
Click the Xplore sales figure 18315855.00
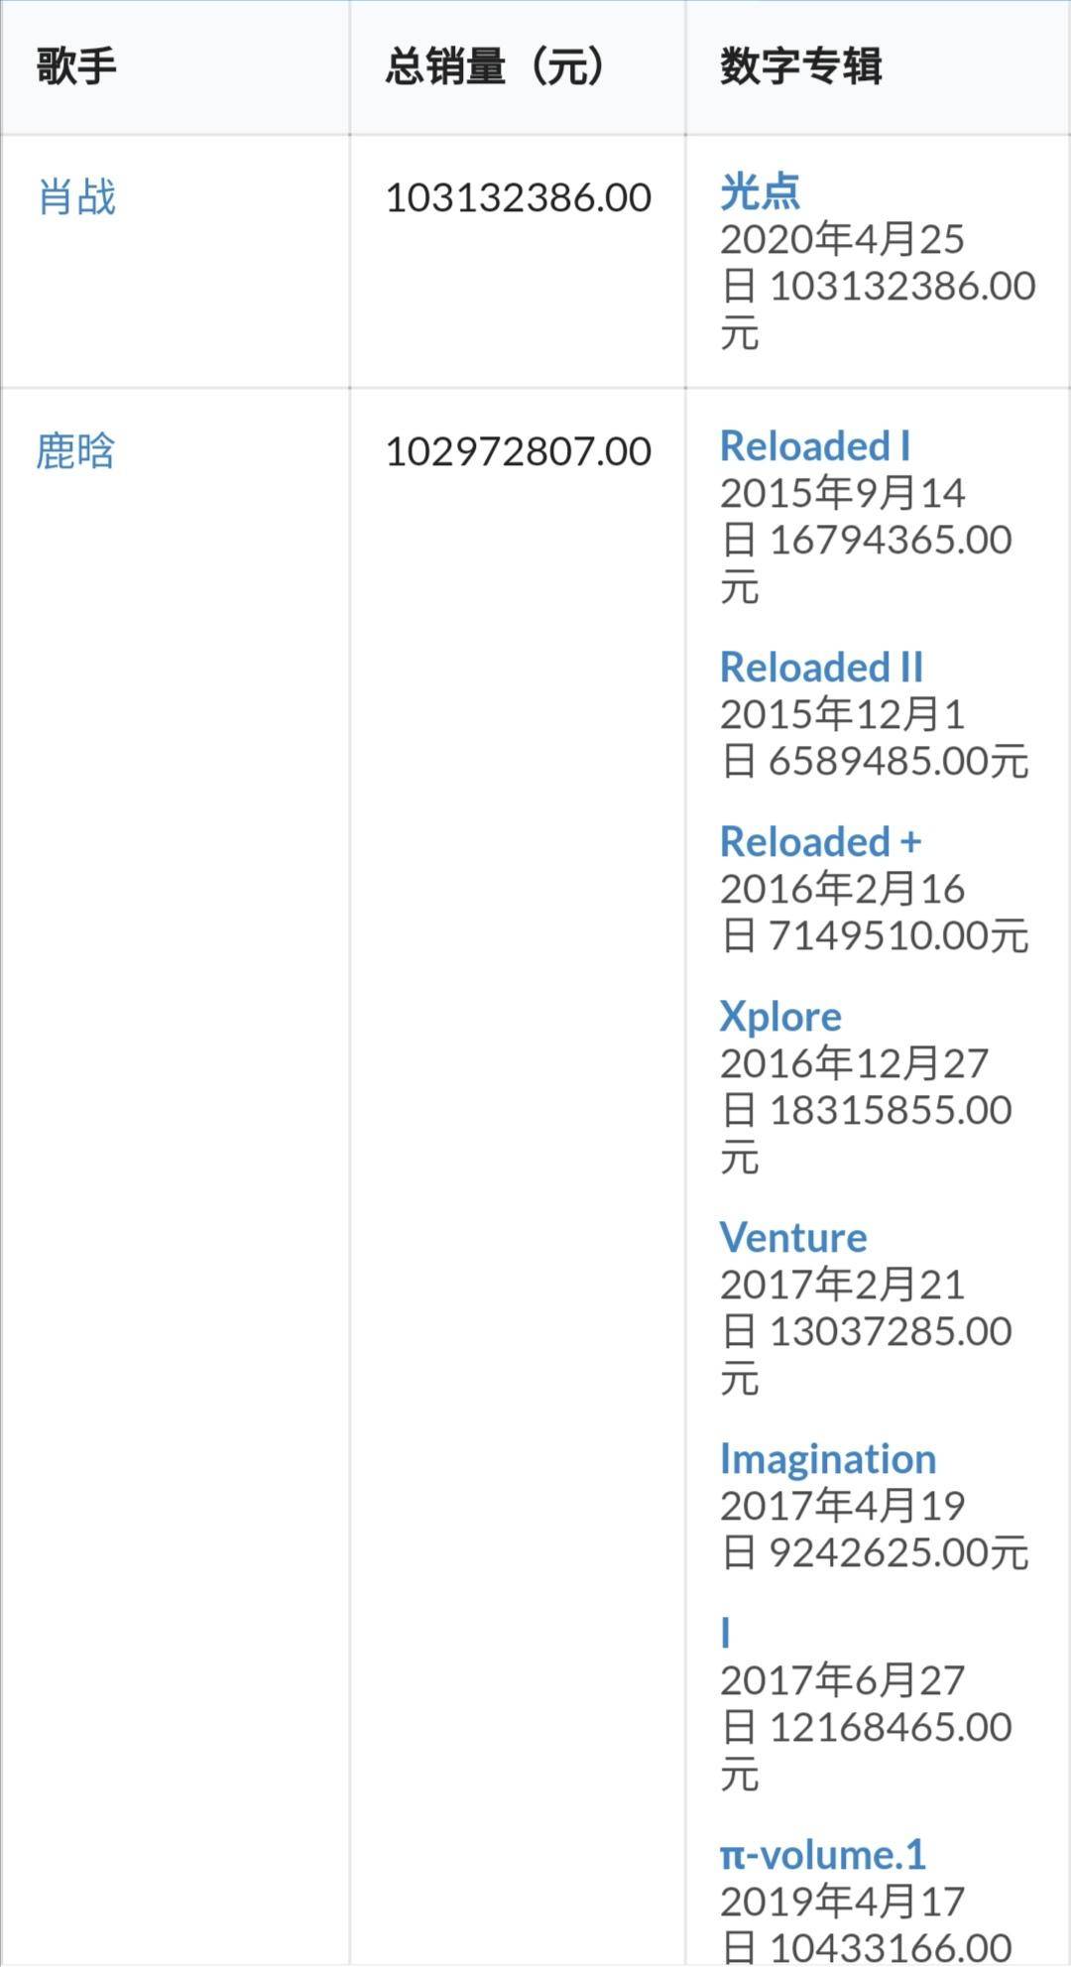coord(891,1110)
